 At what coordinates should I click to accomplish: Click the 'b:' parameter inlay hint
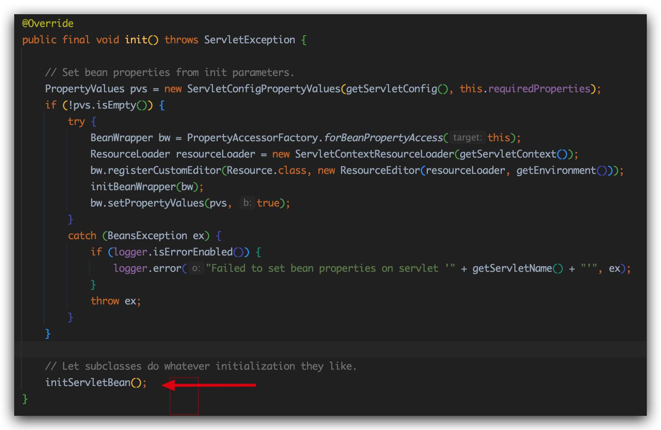pyautogui.click(x=247, y=203)
